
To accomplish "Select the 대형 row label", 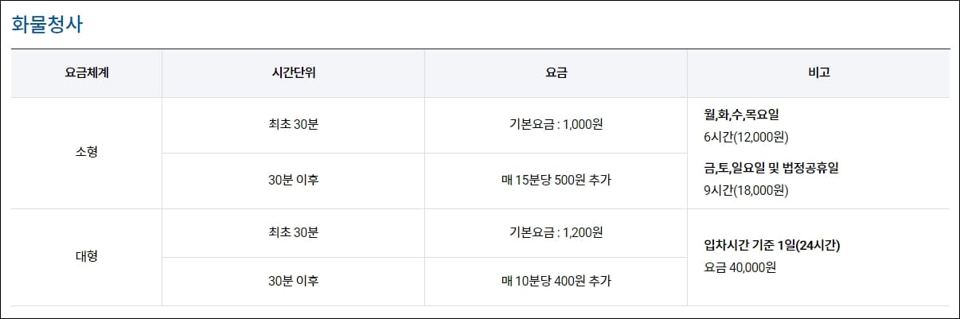I will (x=87, y=257).
